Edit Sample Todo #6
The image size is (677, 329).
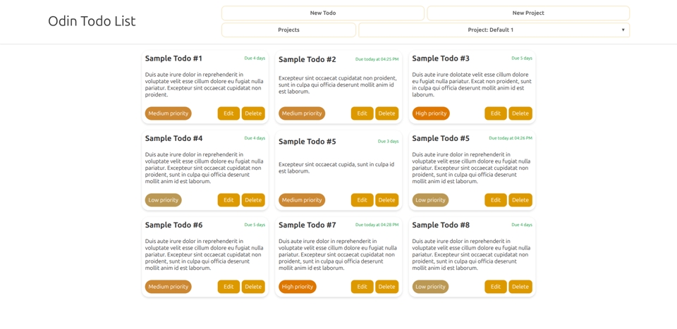click(x=228, y=287)
